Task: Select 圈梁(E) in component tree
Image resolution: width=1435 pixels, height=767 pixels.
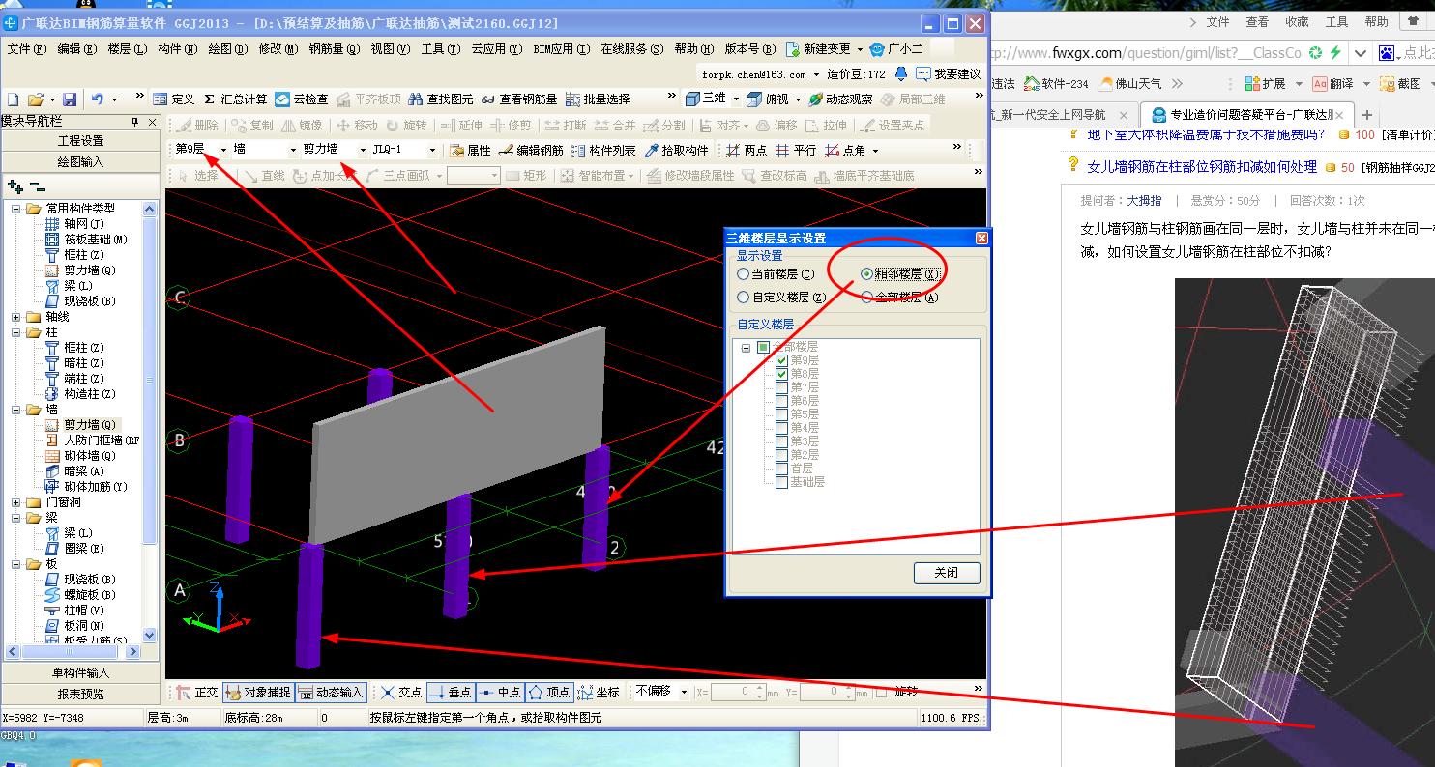Action: coord(83,549)
